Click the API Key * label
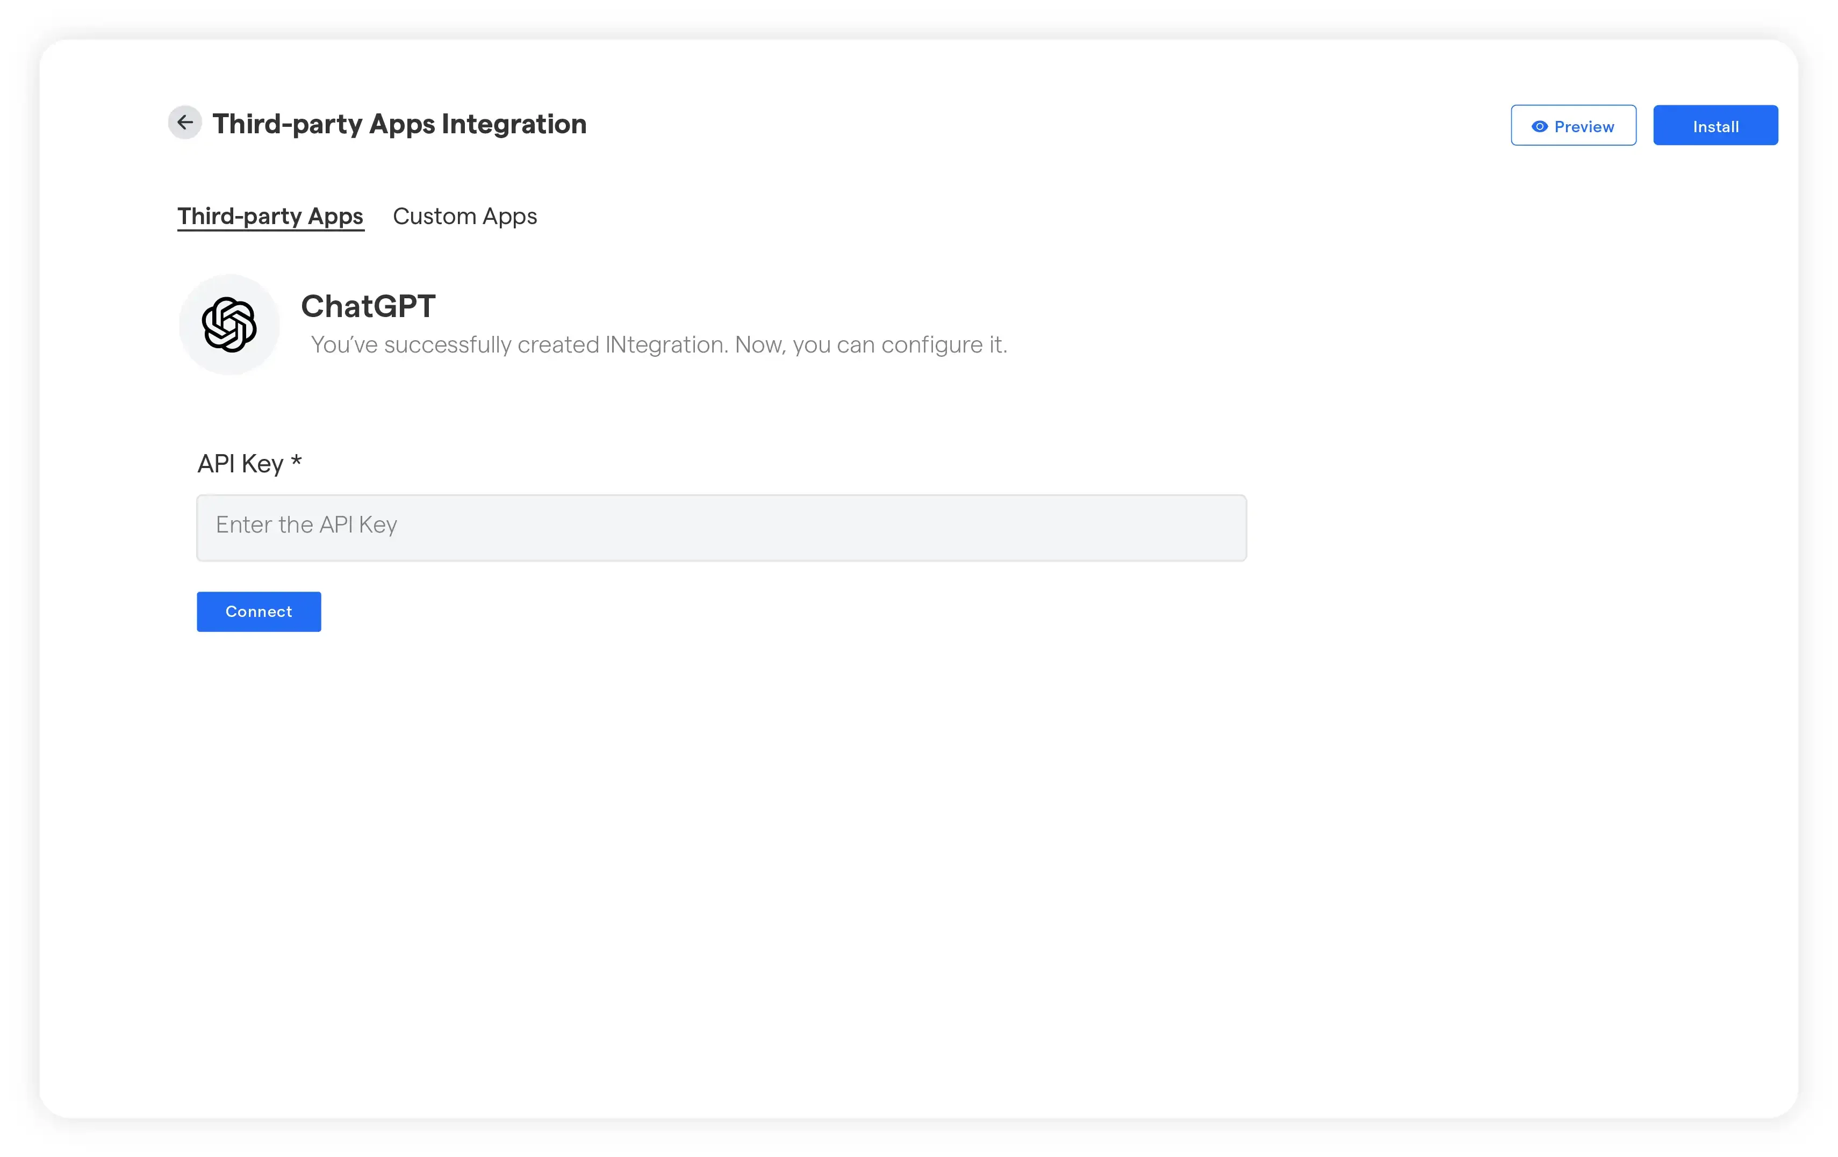Image resolution: width=1838 pixels, height=1157 pixels. pos(249,463)
